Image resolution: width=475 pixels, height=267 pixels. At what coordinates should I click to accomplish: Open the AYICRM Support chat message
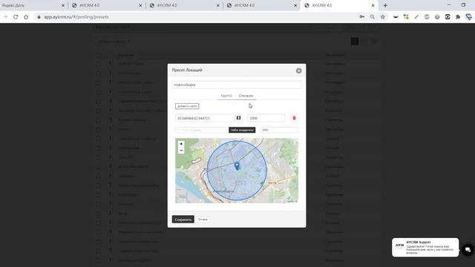pyautogui.click(x=425, y=247)
